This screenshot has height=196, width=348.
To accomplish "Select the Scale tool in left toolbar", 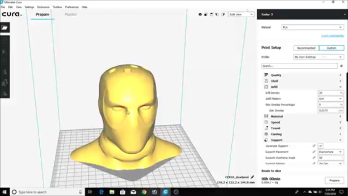I will 4,52.
